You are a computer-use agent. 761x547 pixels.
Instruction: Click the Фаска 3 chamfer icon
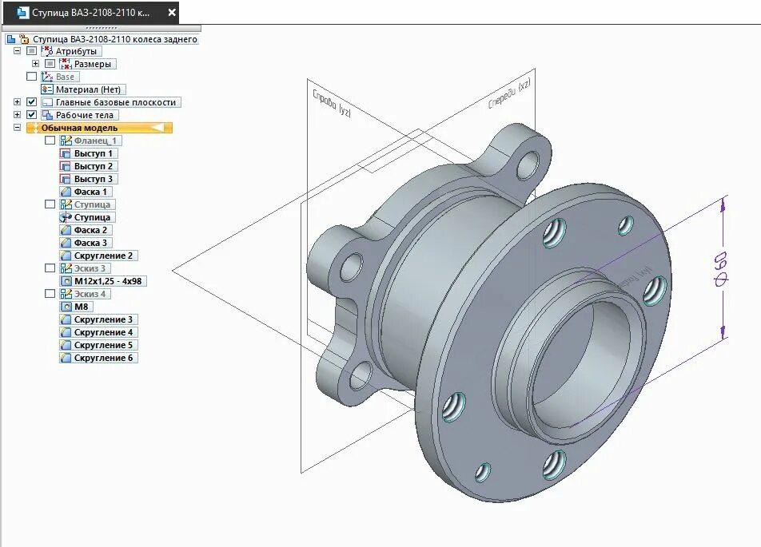tap(66, 243)
